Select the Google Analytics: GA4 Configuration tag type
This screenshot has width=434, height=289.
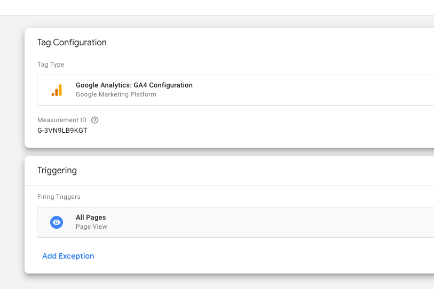[235, 90]
